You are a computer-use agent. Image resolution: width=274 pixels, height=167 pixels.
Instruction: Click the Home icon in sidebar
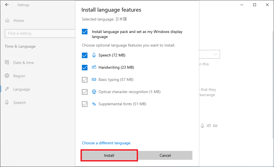click(7, 20)
